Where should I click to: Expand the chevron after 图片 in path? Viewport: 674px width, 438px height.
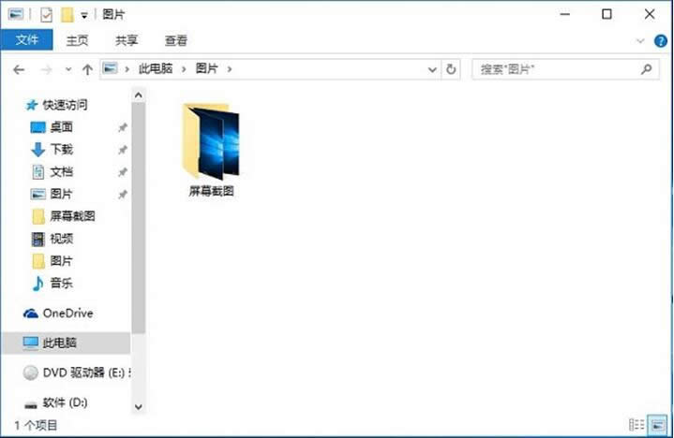[230, 69]
